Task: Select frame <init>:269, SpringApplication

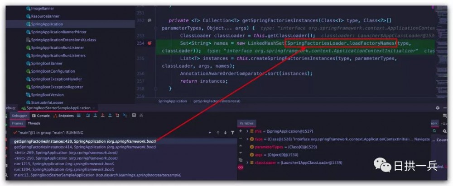Action: tap(124, 153)
